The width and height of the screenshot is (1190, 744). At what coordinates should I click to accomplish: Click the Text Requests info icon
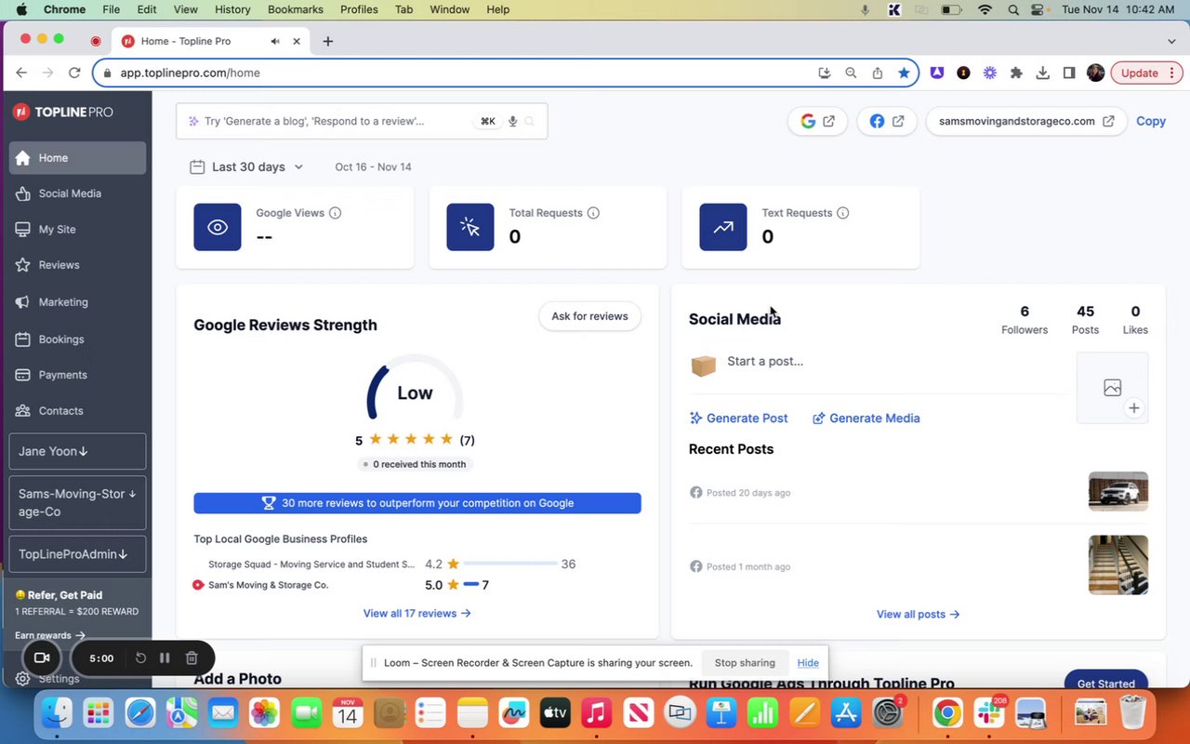pyautogui.click(x=842, y=213)
